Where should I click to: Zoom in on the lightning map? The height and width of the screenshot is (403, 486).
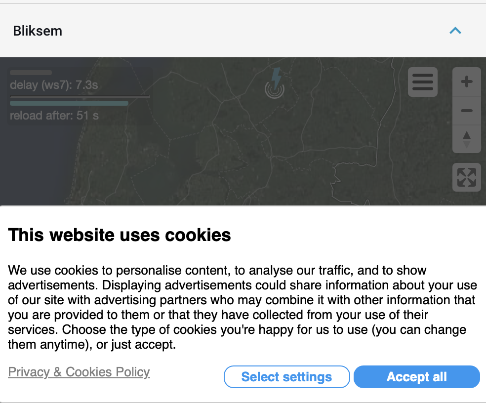[466, 82]
